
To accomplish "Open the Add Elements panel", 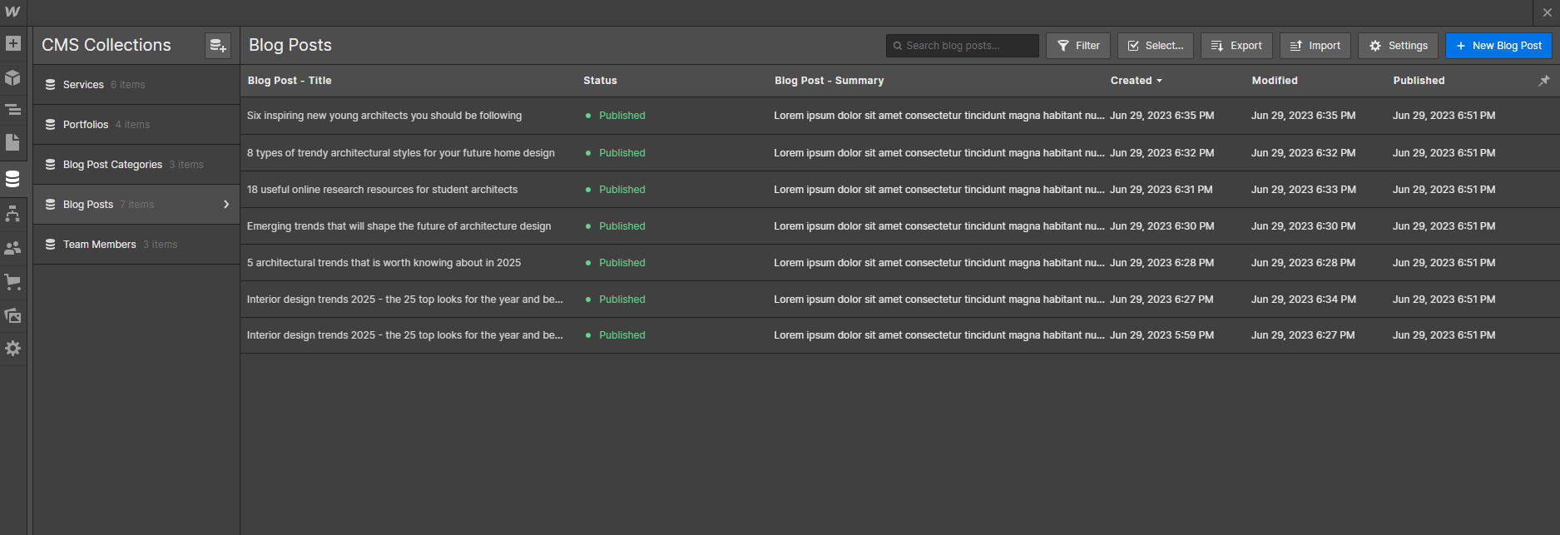I will coord(13,43).
